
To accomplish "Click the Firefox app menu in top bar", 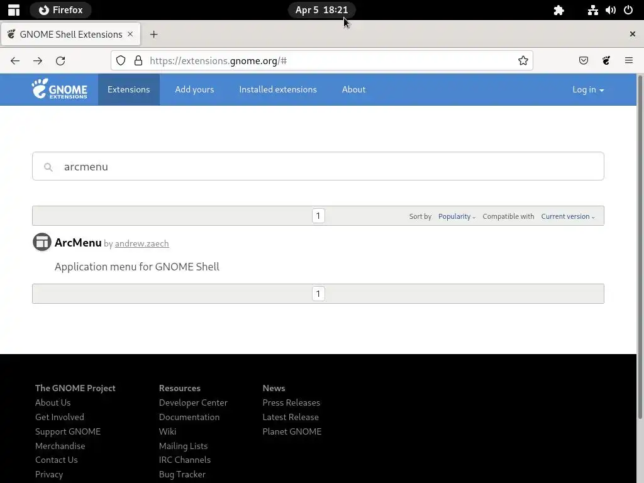I will point(60,10).
